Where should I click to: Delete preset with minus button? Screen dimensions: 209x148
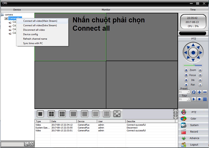[x=205, y=92]
